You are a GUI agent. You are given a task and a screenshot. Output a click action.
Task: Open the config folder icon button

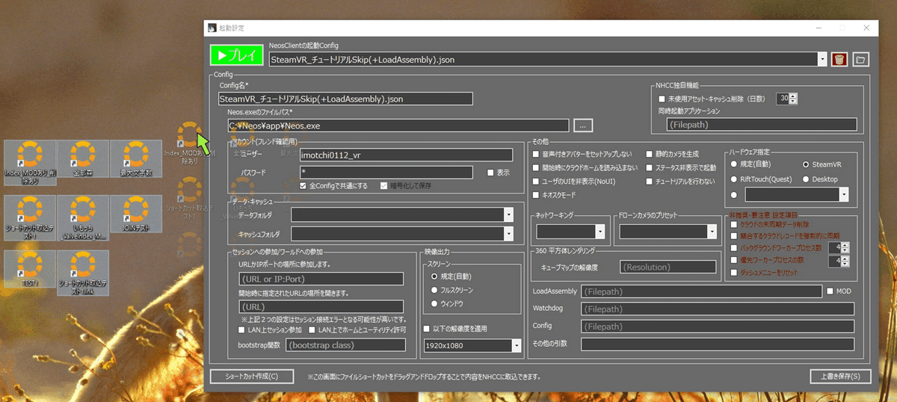(x=860, y=59)
